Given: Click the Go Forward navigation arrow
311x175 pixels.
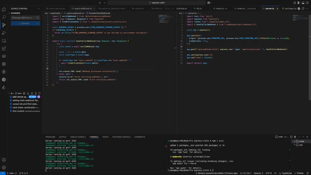Looking at the screenshot, I should 105,3.
